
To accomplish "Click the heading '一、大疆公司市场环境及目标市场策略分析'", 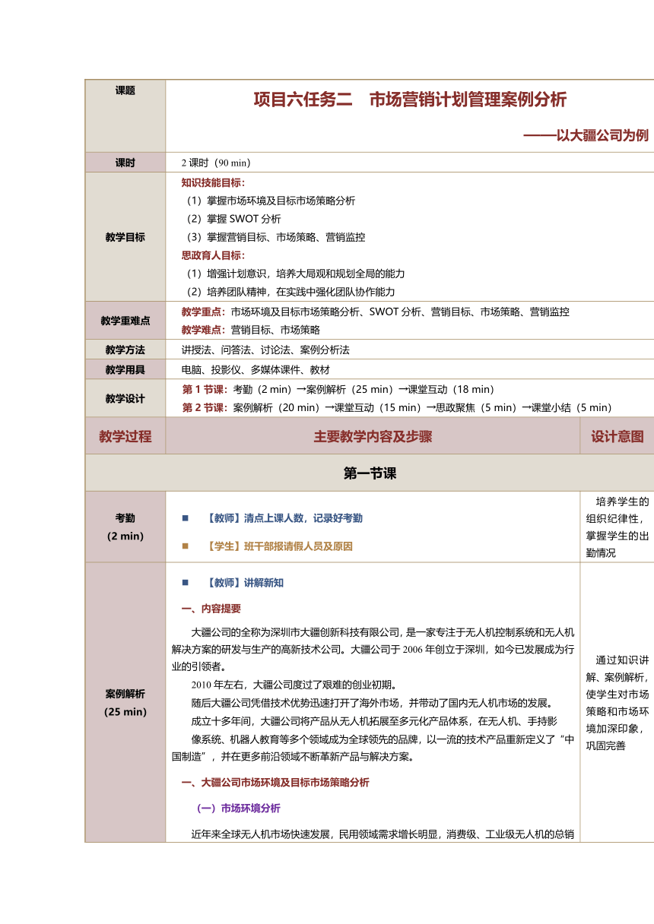I will (x=275, y=783).
